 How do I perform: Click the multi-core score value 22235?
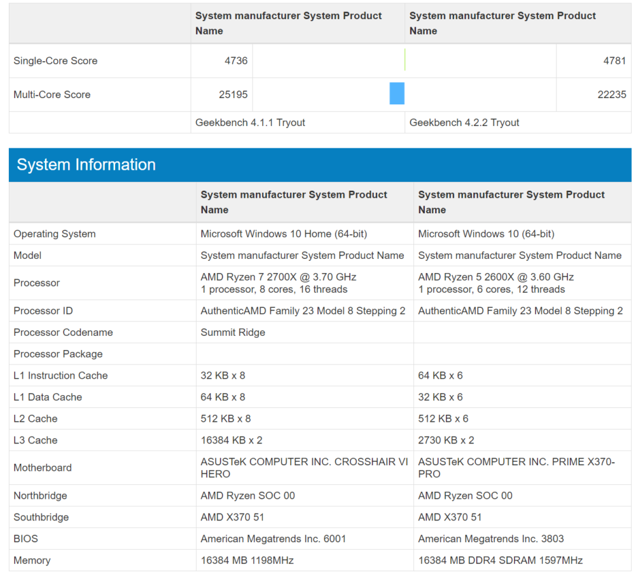pyautogui.click(x=612, y=95)
